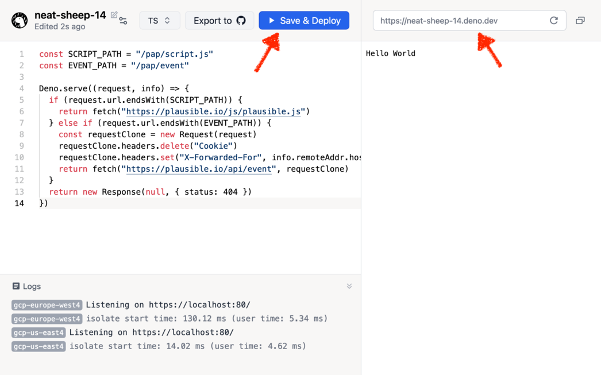Collapse the Logs panel with the chevron
Viewport: 601px width, 375px height.
(x=349, y=286)
